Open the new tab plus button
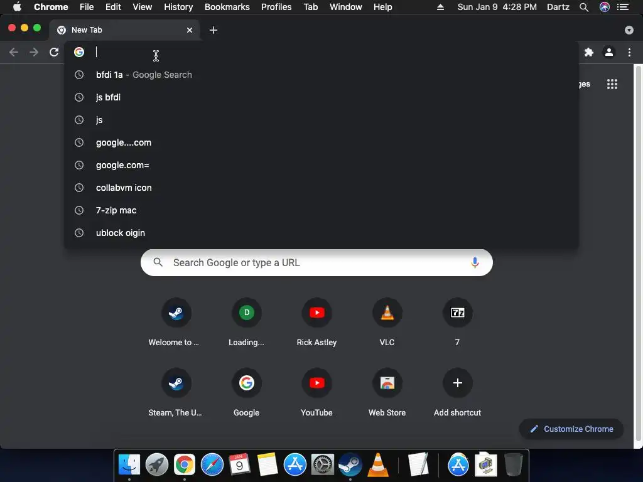The image size is (643, 482). 213,30
